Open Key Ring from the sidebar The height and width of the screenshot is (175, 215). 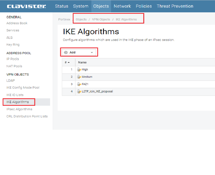(13, 45)
